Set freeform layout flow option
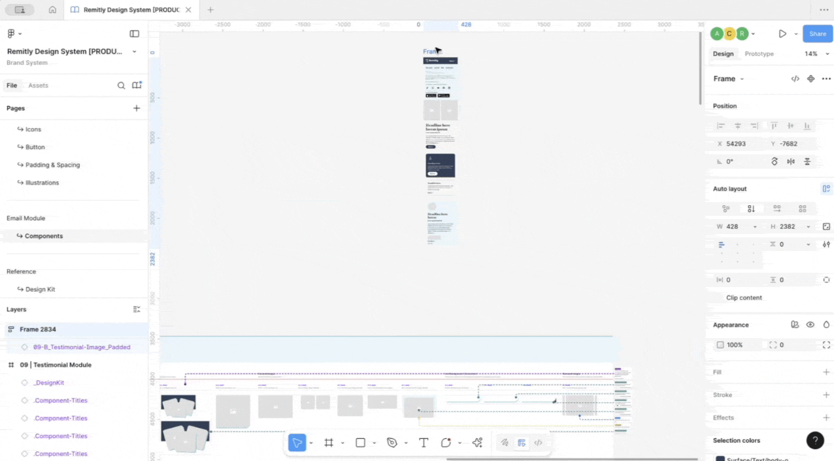 click(726, 209)
